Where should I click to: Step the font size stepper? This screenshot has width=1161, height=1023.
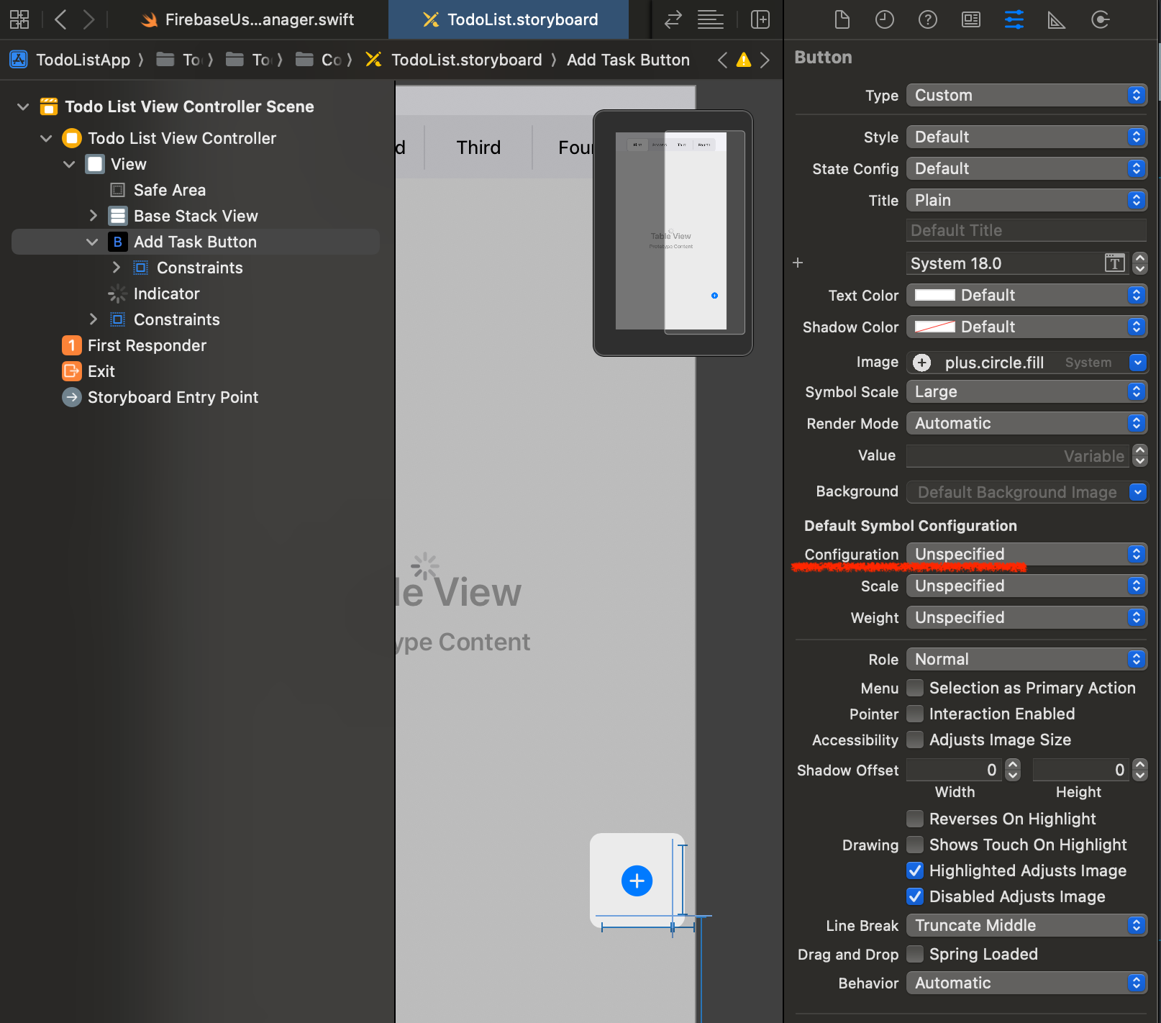point(1139,263)
